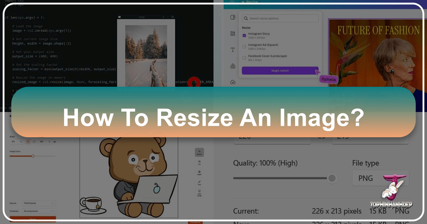Viewport: 427px width, 224px height.
Task: Open the Canva templates layout icon
Action: pyautogui.click(x=233, y=17)
